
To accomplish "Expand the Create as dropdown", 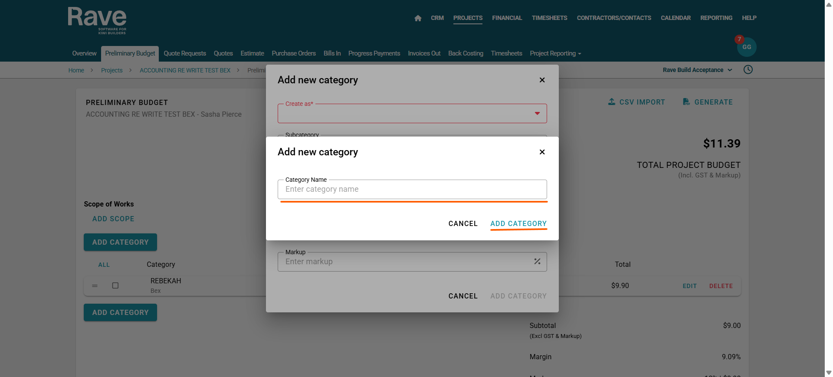I will 537,113.
